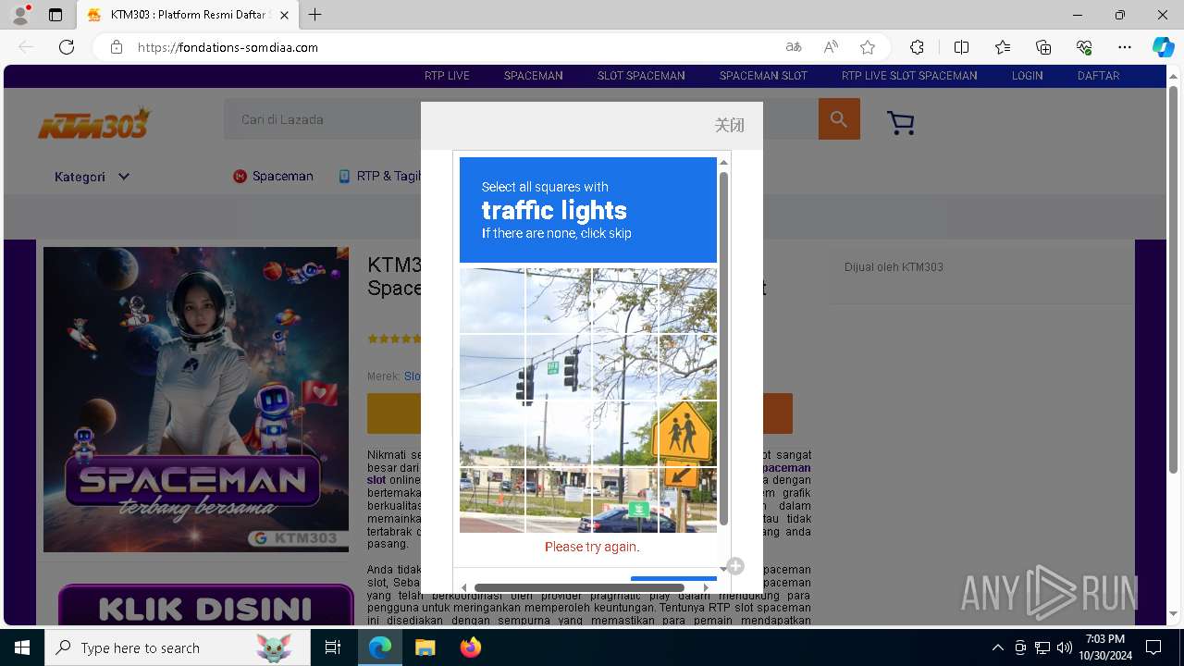Open a new tab with plus button

[x=315, y=15]
